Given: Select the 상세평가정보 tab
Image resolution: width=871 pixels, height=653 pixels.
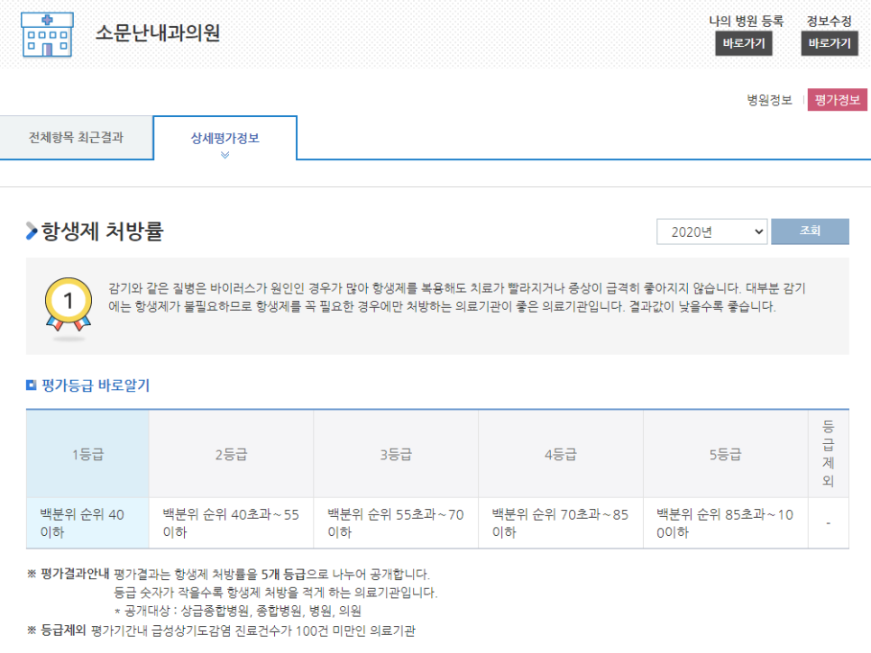Looking at the screenshot, I should coord(225,138).
